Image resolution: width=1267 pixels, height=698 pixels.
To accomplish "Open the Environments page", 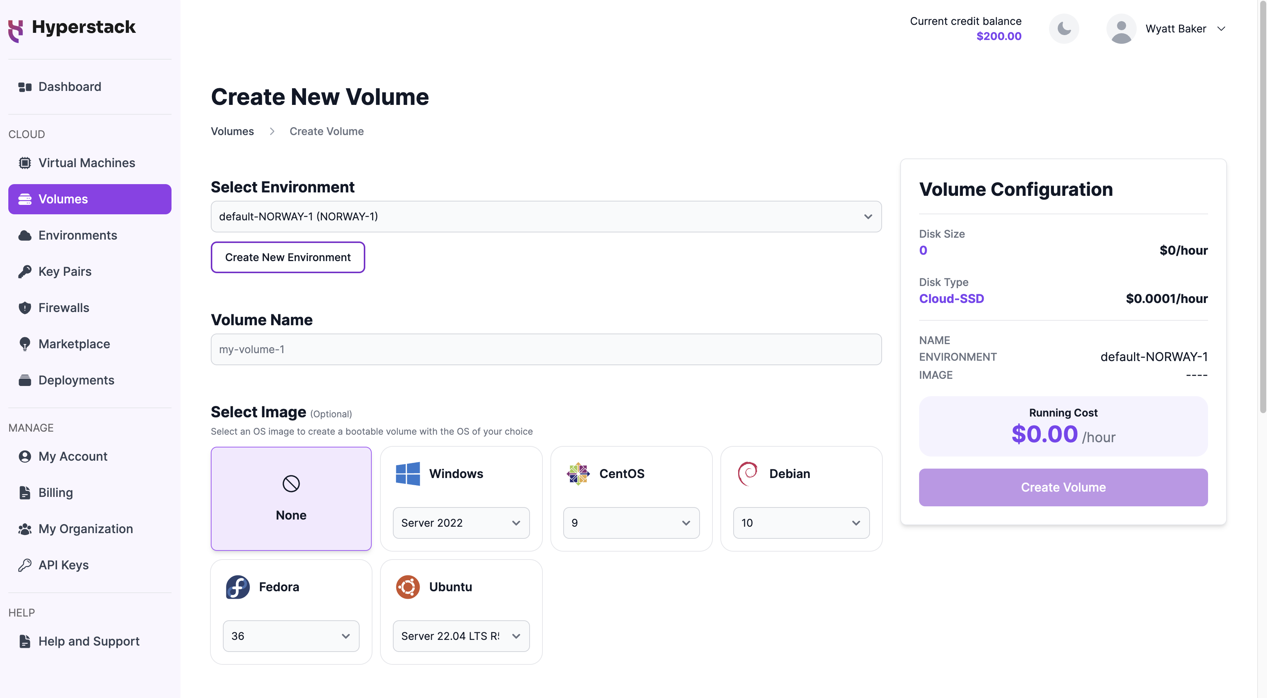I will [x=90, y=235].
